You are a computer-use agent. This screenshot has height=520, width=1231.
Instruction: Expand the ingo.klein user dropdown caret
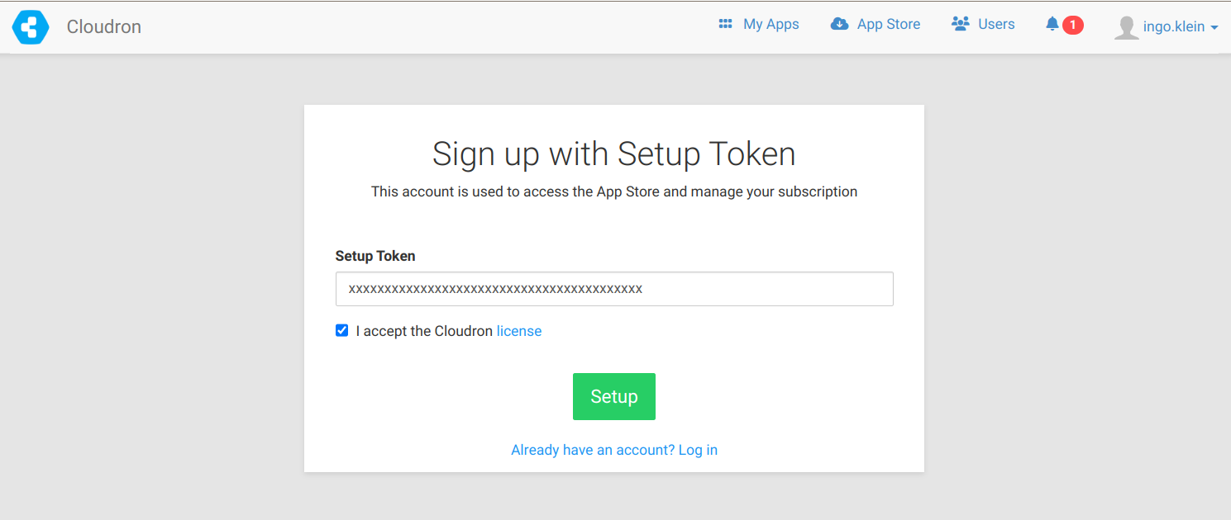[1214, 27]
